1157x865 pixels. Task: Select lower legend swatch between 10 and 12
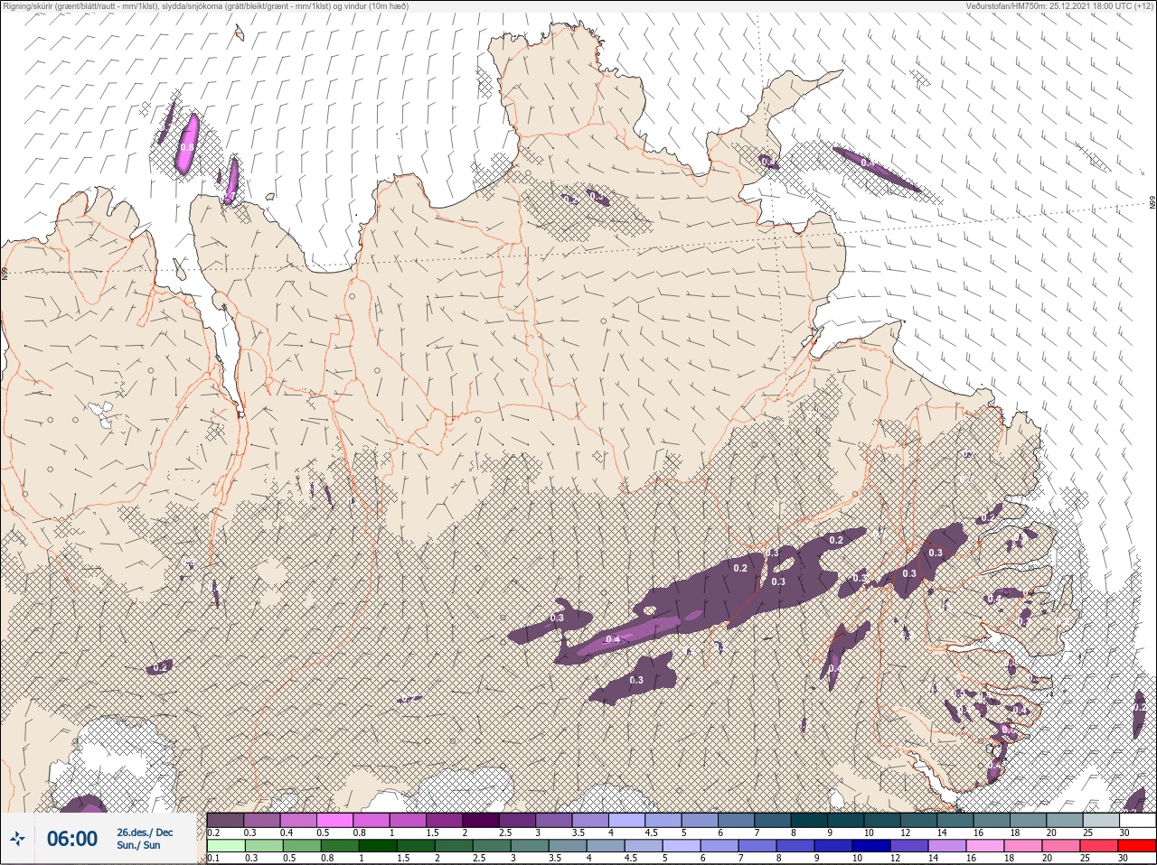click(x=871, y=846)
